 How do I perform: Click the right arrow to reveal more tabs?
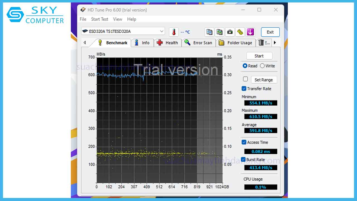pyautogui.click(x=275, y=42)
